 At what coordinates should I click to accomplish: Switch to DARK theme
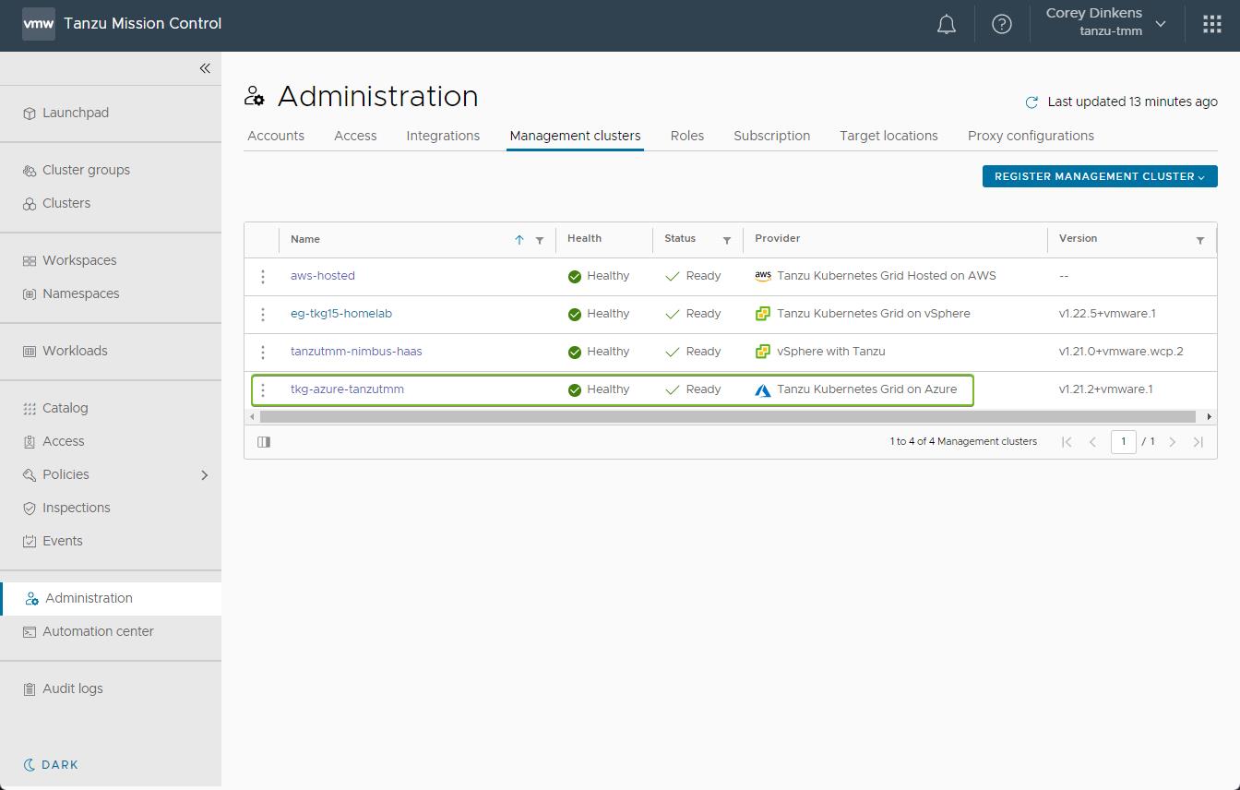coord(51,764)
